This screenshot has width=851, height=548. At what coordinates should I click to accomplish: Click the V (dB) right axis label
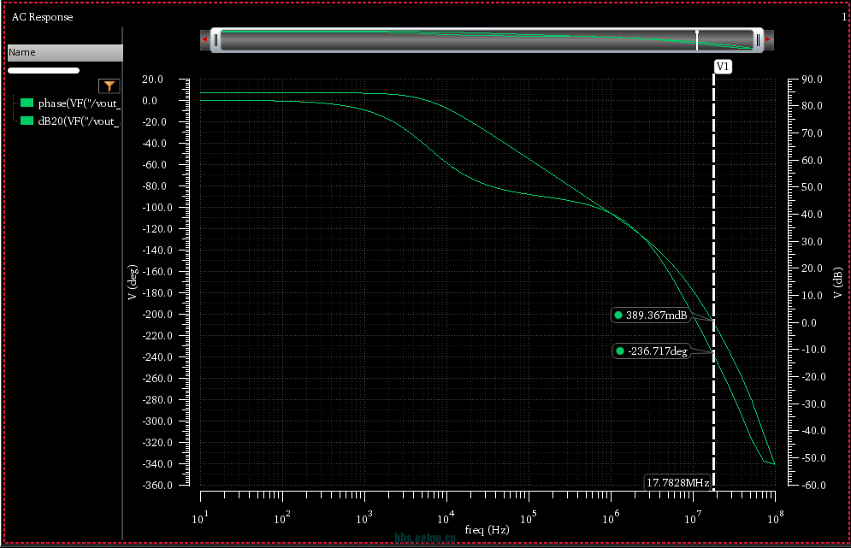tap(837, 282)
